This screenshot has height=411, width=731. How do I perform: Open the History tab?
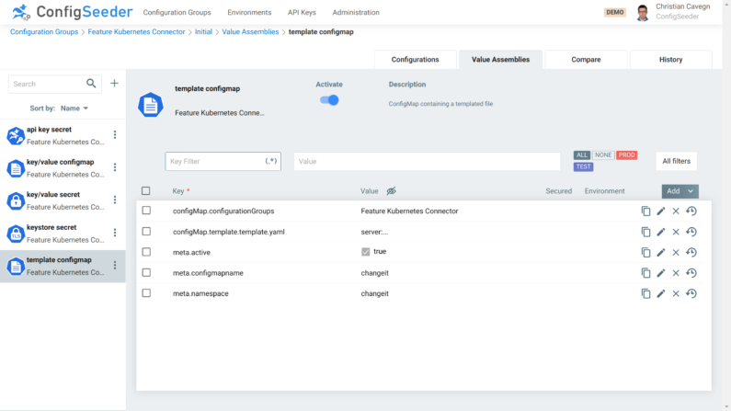tap(671, 60)
